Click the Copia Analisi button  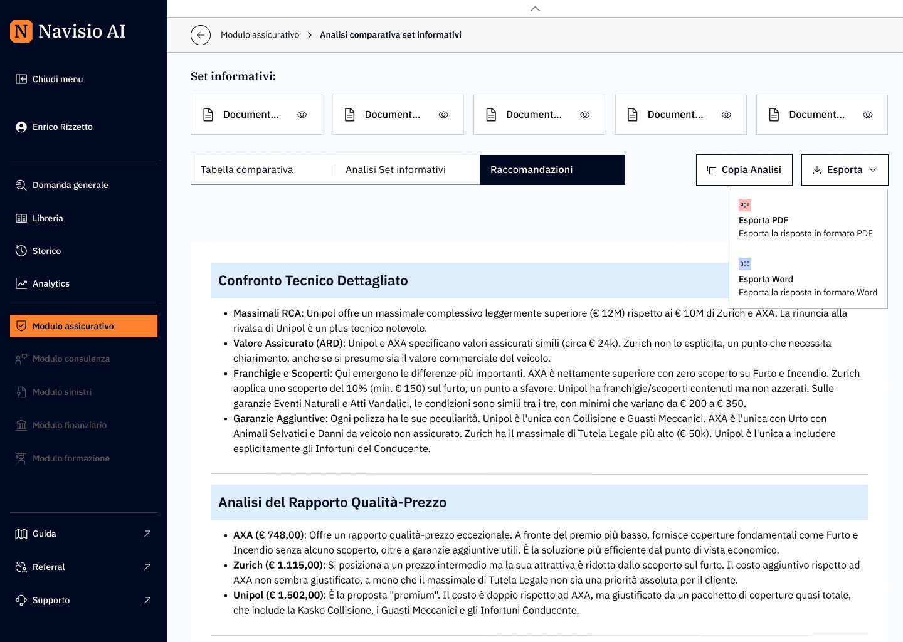click(x=744, y=170)
